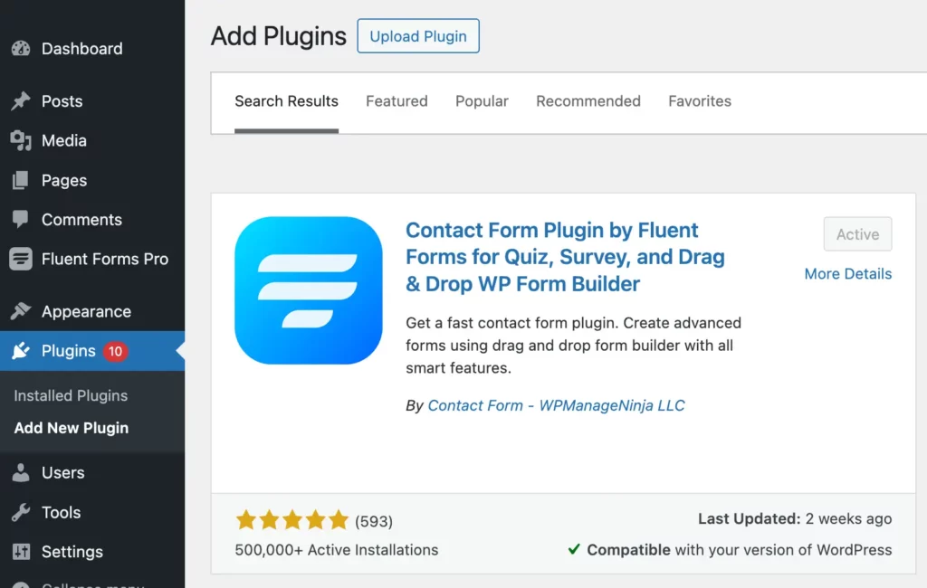Go to Installed Plugins submenu
The image size is (927, 588).
tap(71, 395)
